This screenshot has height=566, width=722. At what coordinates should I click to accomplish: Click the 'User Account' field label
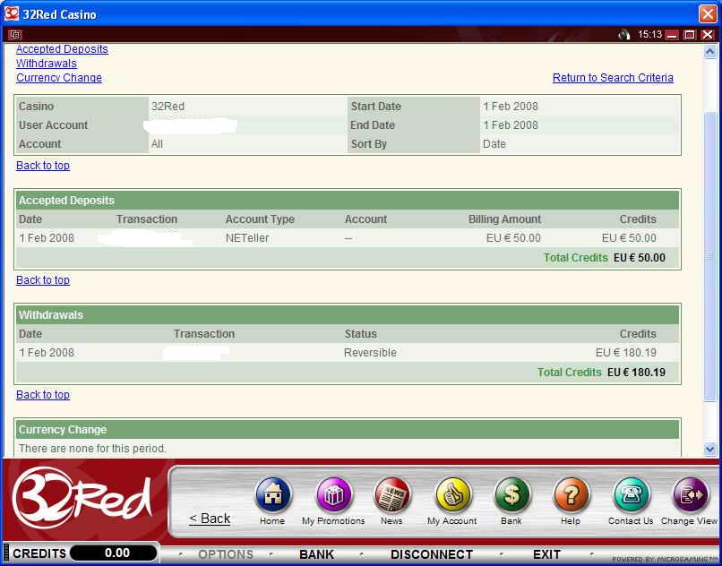(x=54, y=125)
